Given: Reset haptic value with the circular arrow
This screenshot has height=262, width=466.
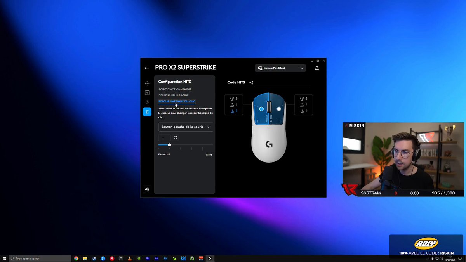Looking at the screenshot, I should pos(176,137).
